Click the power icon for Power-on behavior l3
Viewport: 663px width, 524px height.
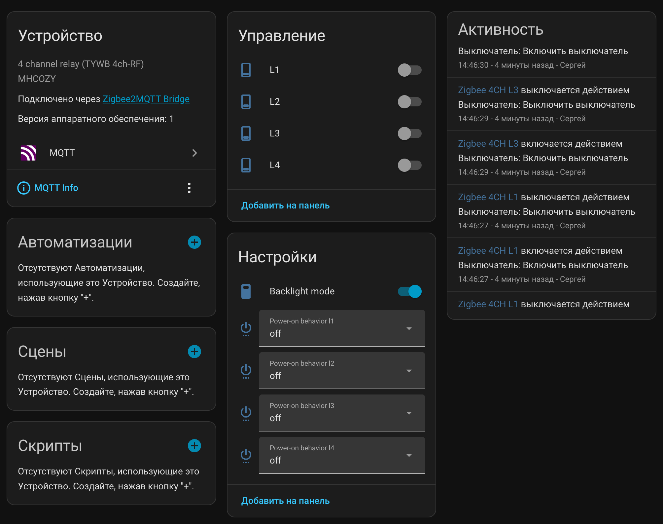[x=246, y=413]
